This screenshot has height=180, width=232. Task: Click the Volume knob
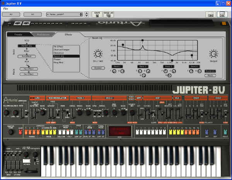coord(6,112)
